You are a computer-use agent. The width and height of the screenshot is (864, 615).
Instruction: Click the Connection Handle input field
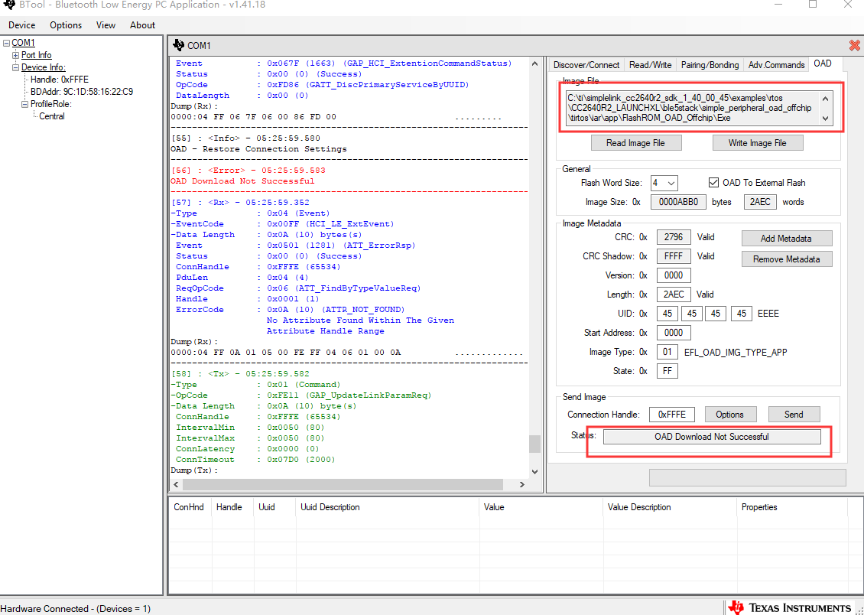click(672, 415)
